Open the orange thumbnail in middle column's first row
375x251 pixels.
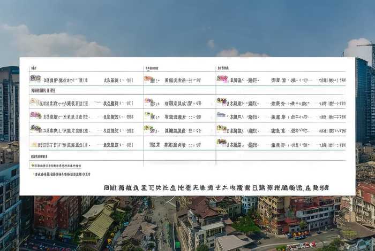coord(148,79)
